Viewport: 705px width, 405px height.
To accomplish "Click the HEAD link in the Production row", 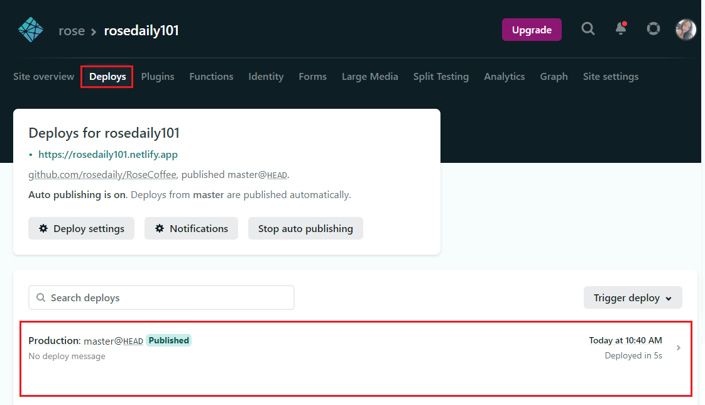I will pos(133,341).
